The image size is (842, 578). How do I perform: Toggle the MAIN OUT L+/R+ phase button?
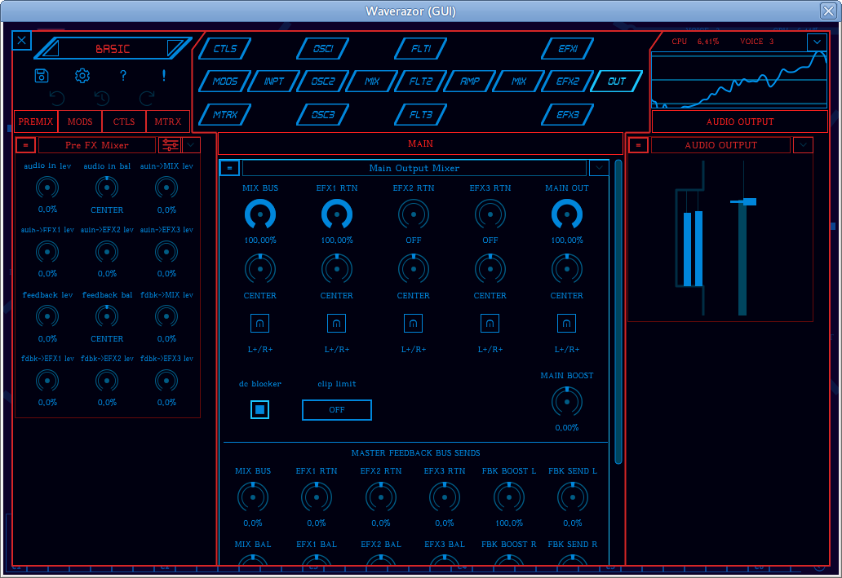tap(566, 324)
